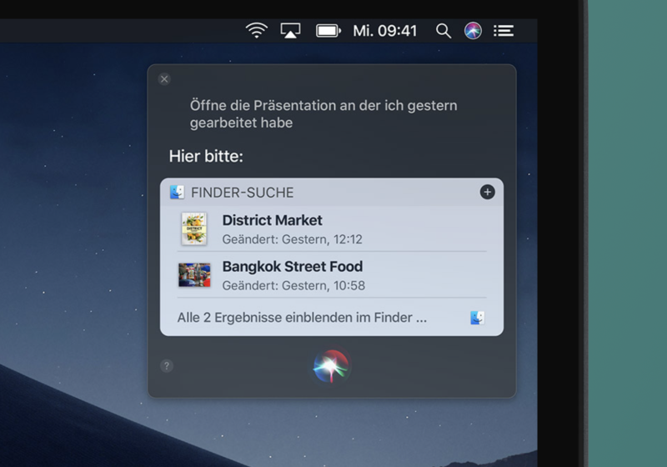667x467 pixels.
Task: Open Notification Center list icon
Action: coord(503,31)
